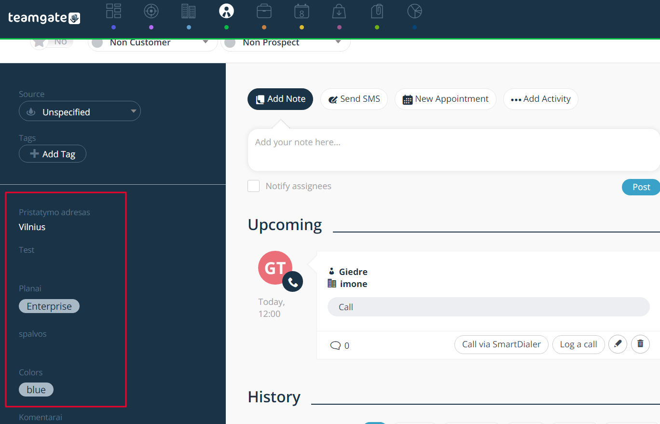Image resolution: width=660 pixels, height=424 pixels.
Task: Click the Test field label
Action: point(27,250)
